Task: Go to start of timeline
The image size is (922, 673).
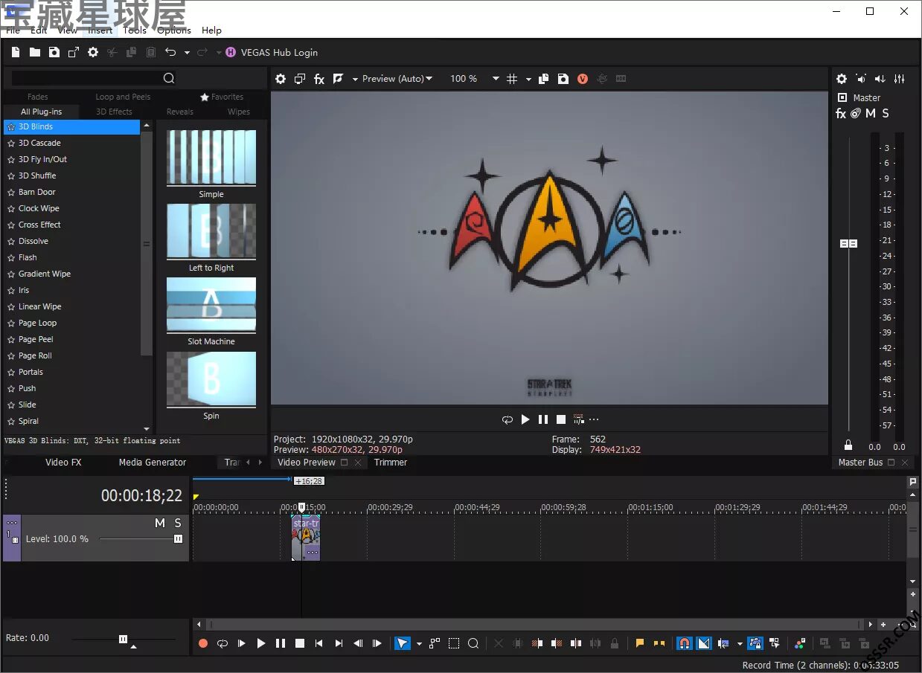Action: [x=319, y=643]
